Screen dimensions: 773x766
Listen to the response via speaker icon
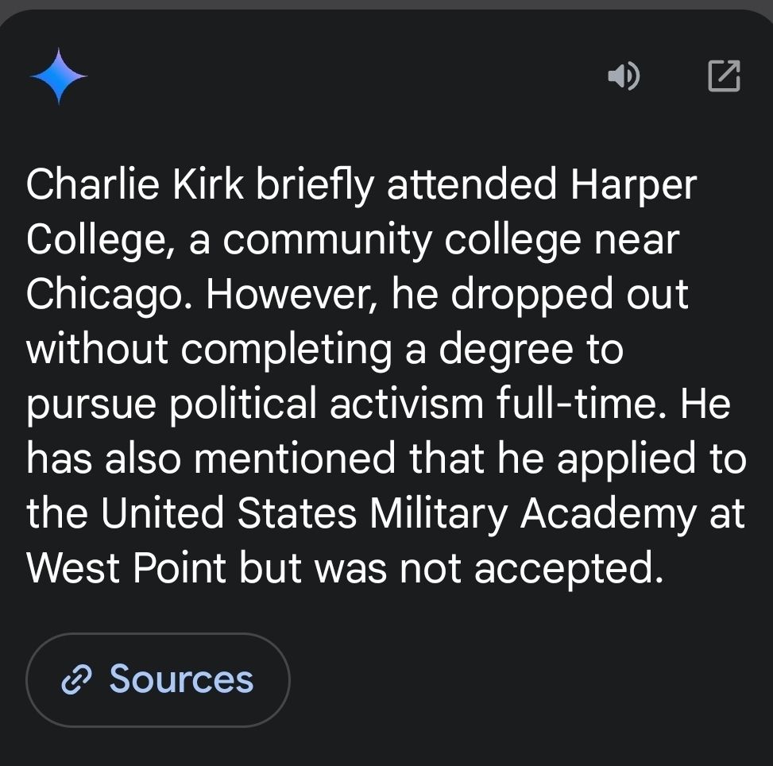coord(624,76)
